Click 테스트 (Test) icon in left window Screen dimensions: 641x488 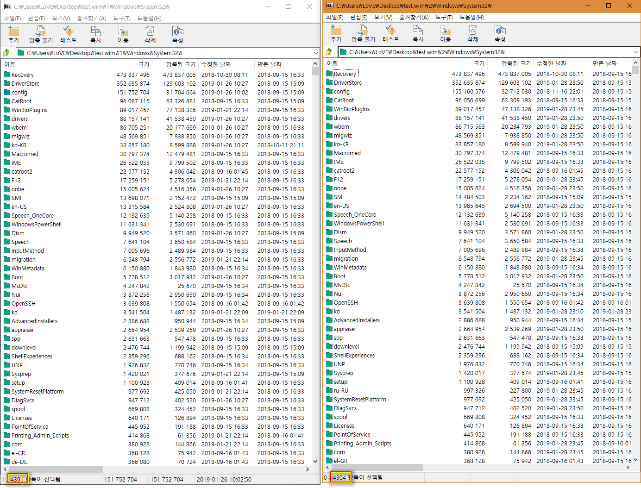click(x=68, y=31)
